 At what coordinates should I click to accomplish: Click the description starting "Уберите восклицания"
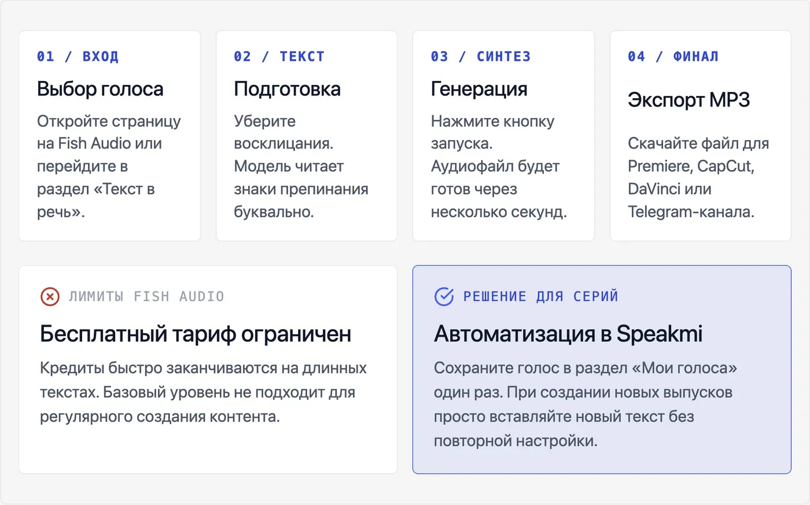coord(301,167)
